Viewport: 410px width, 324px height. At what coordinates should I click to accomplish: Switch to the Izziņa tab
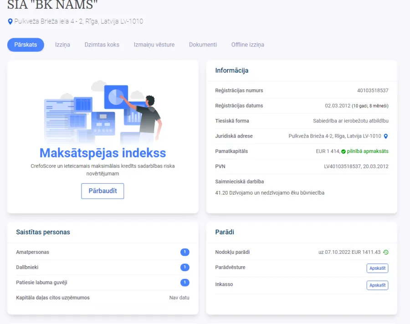click(62, 45)
